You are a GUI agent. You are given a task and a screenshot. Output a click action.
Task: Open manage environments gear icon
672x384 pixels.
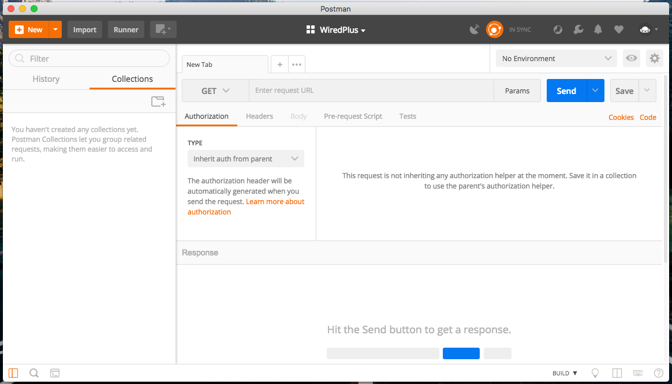coord(654,58)
